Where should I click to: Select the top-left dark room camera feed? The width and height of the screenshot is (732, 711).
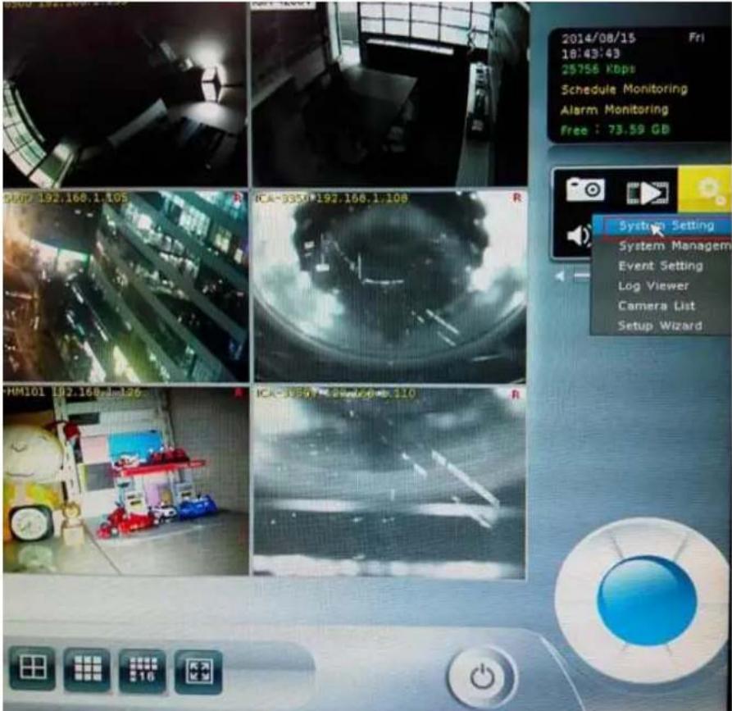pyautogui.click(x=125, y=93)
